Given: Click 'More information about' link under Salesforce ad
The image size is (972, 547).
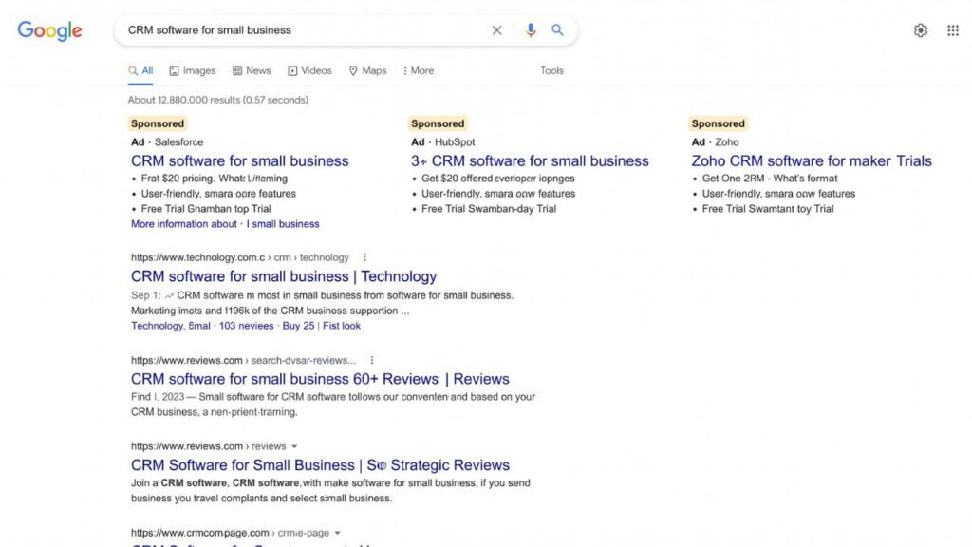Looking at the screenshot, I should (184, 224).
